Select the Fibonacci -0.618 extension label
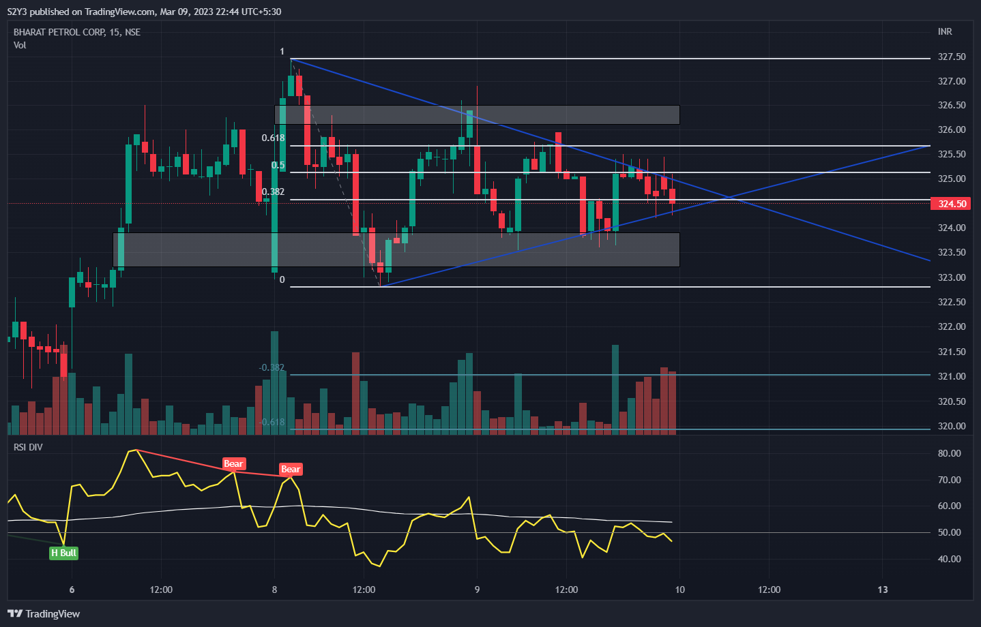This screenshot has height=627, width=981. 272,423
